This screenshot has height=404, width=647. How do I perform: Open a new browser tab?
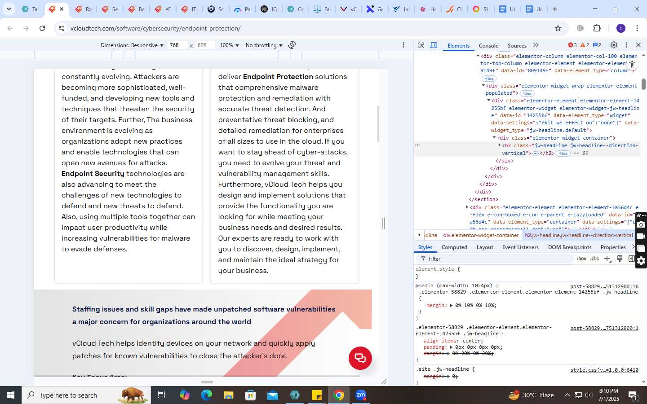(x=555, y=9)
